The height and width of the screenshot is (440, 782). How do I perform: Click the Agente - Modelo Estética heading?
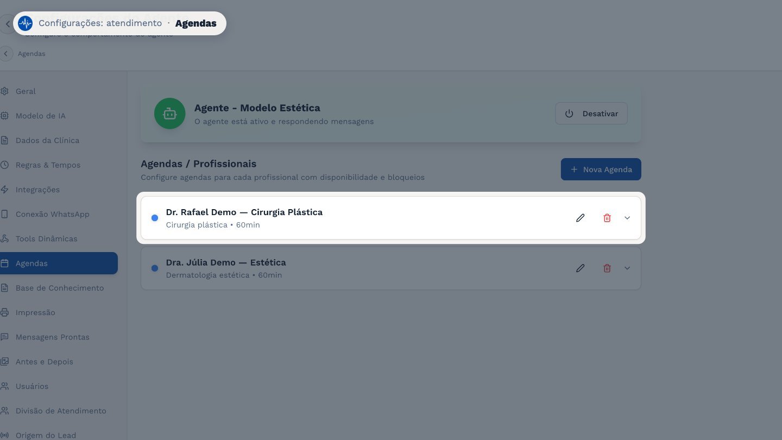pos(257,108)
